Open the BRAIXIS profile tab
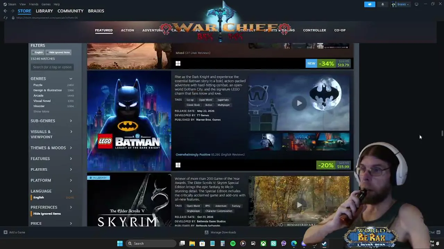This screenshot has height=249, width=444. coord(96,11)
